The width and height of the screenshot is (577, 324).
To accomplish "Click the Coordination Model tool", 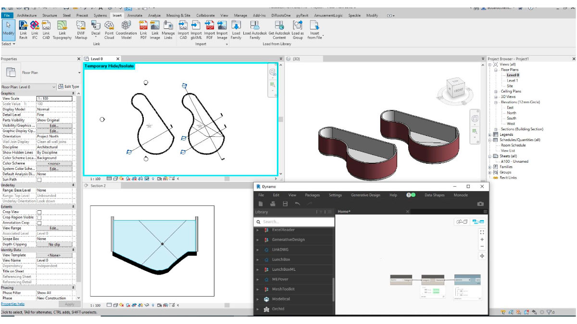I will pyautogui.click(x=126, y=29).
